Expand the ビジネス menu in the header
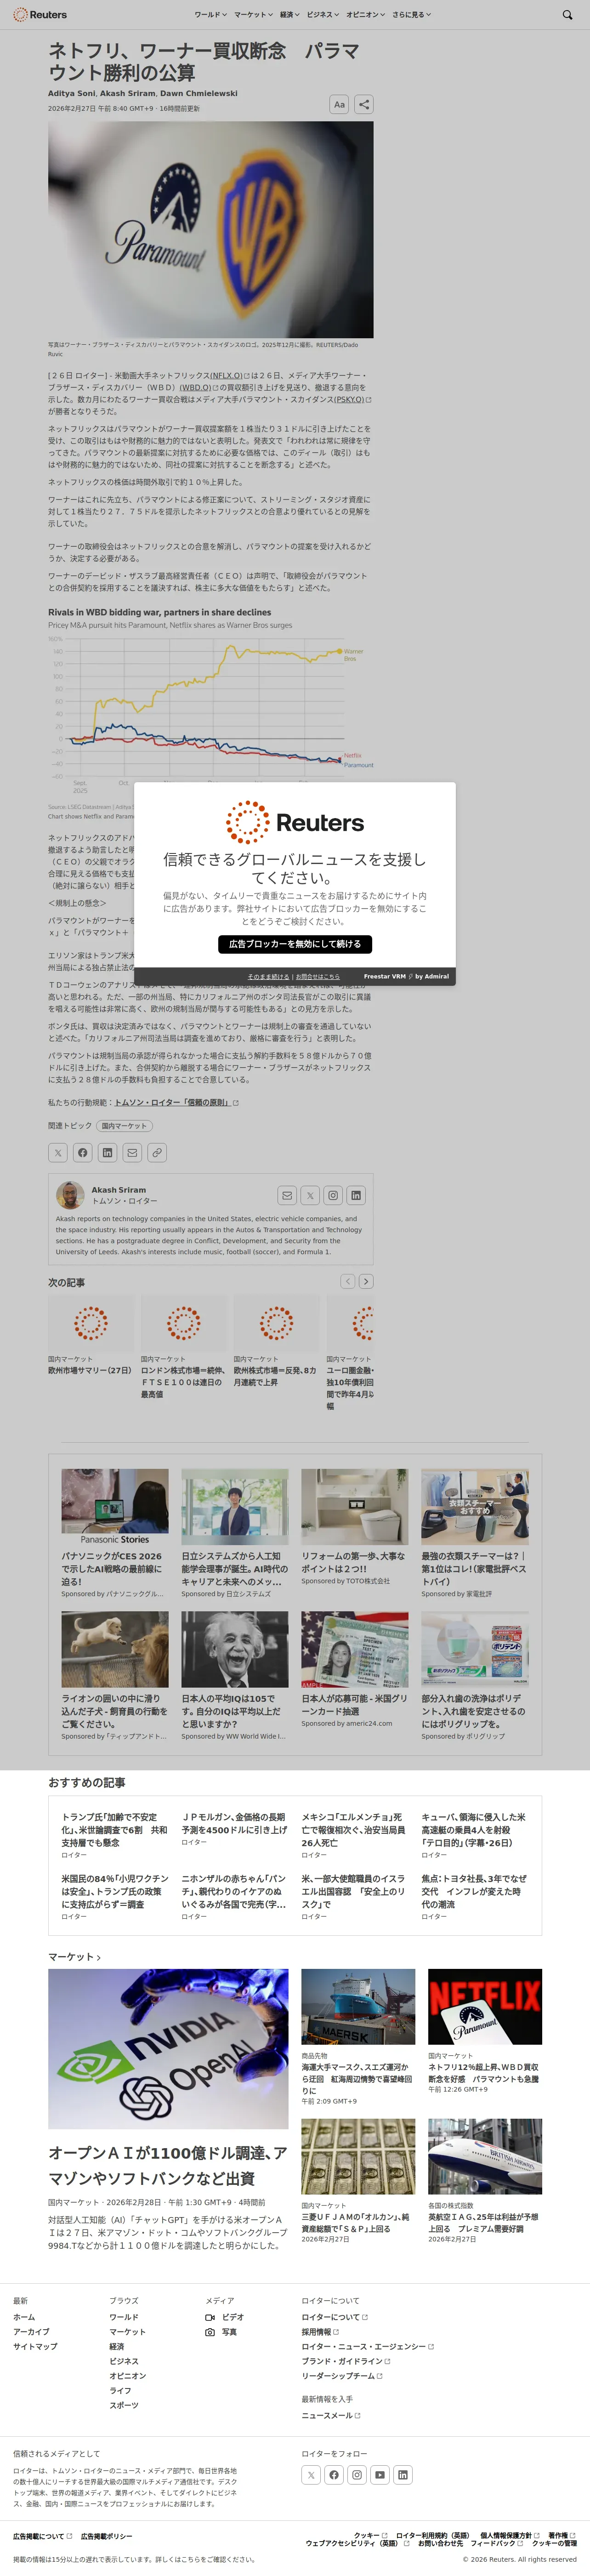Image resolution: width=590 pixels, height=2576 pixels. [x=322, y=15]
